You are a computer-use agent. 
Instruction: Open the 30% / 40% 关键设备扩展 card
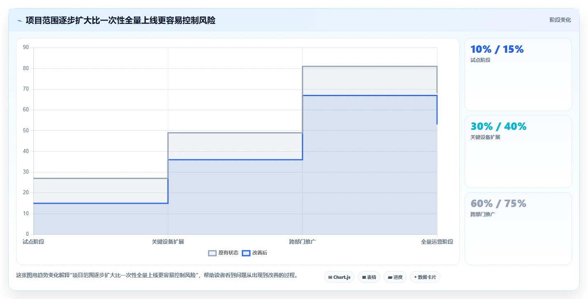(x=518, y=152)
